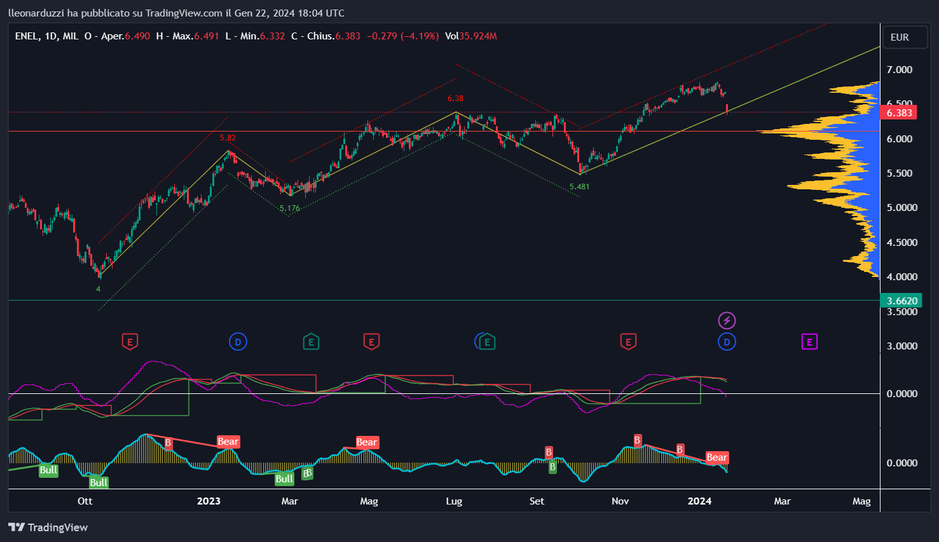939x542 pixels.
Task: Click the leftmost green Bull label
Action: click(48, 470)
